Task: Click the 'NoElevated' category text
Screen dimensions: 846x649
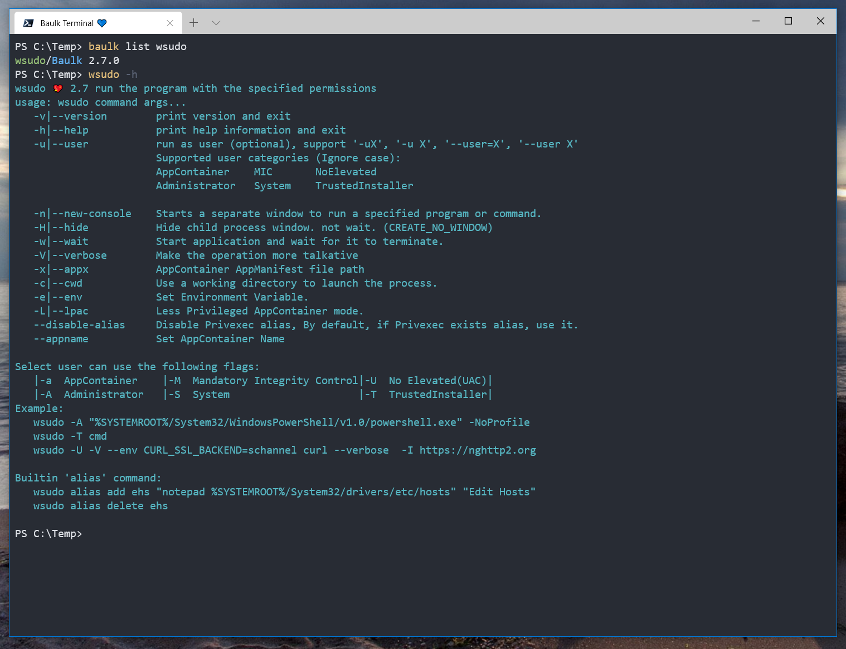Action: click(x=346, y=172)
